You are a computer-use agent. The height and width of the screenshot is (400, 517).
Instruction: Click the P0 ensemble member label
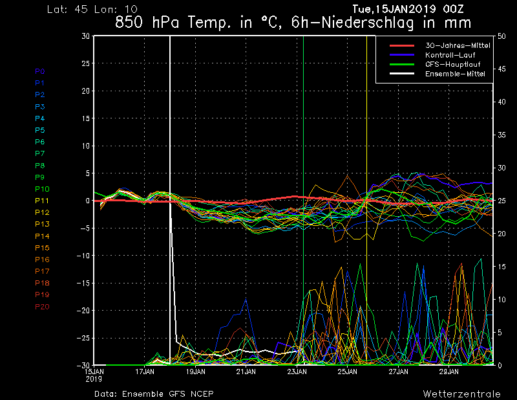[40, 71]
